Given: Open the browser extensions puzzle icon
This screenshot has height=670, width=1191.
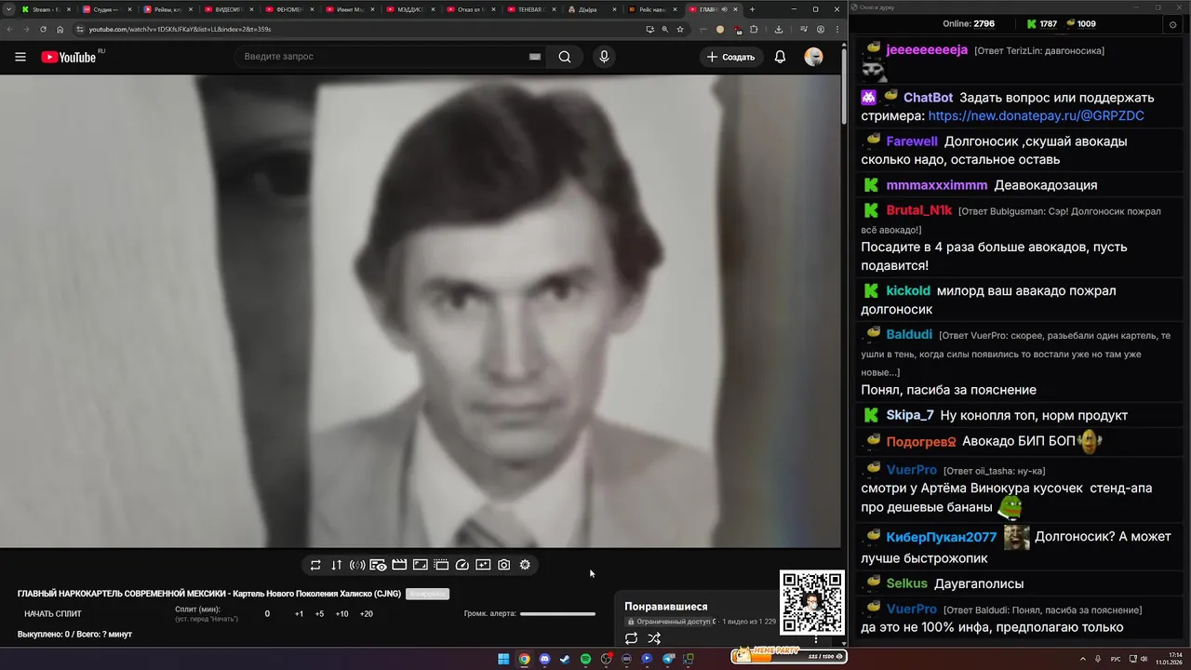Looking at the screenshot, I should [754, 29].
